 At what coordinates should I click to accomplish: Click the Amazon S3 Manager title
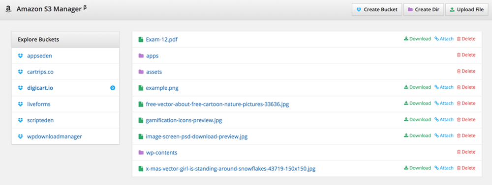coord(52,9)
